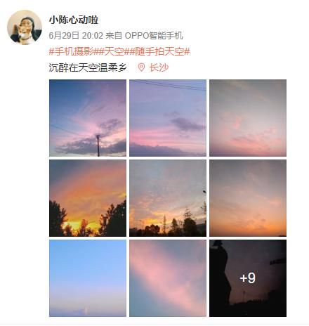
Task: Open the username link 小陈心动啦
Action: coord(74,20)
